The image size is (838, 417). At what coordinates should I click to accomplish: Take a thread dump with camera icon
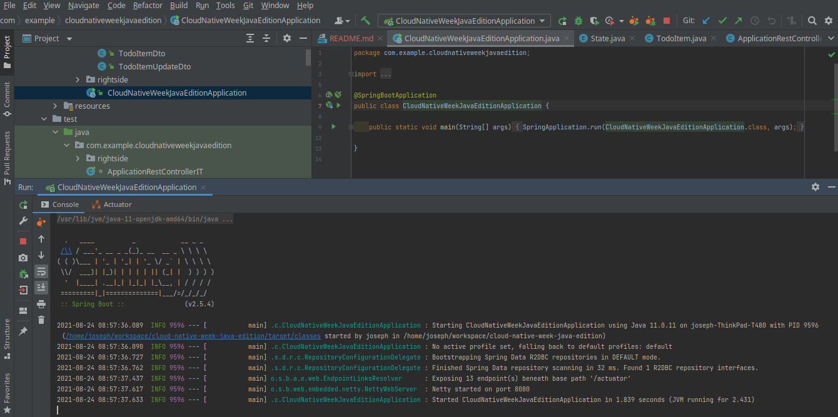click(x=23, y=258)
